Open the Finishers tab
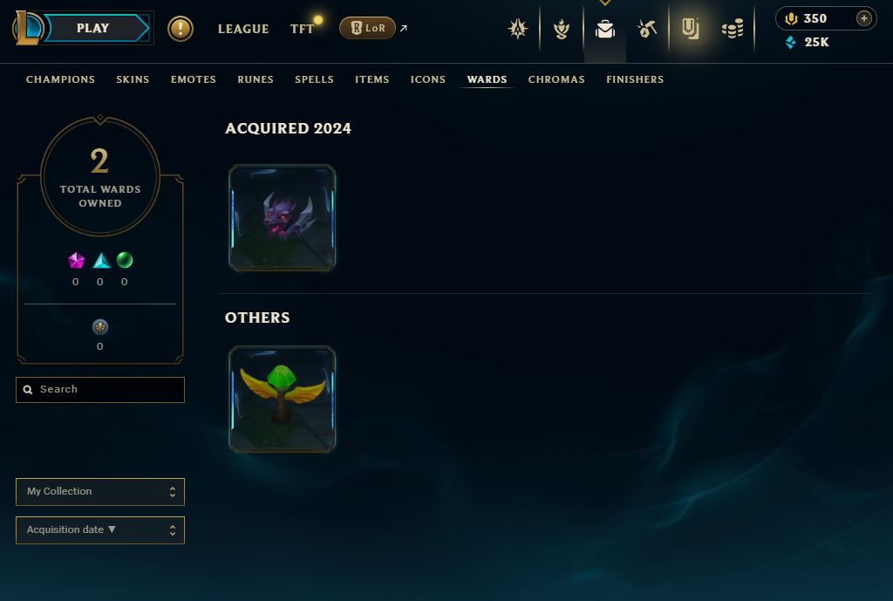The height and width of the screenshot is (601, 893). coord(635,79)
